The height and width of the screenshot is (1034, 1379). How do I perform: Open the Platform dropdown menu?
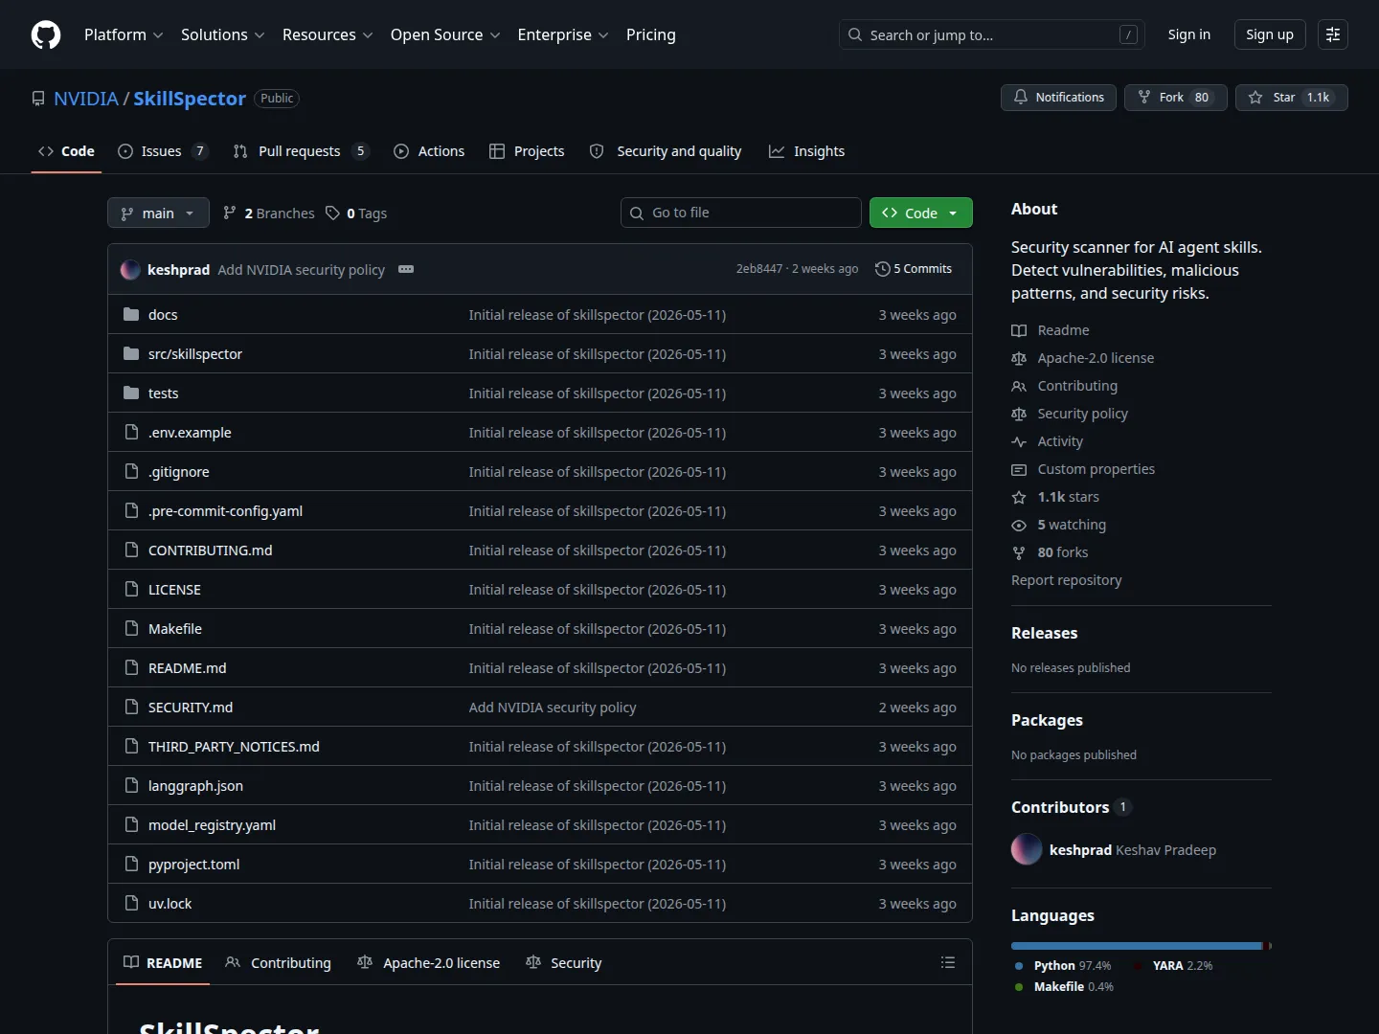(x=124, y=34)
